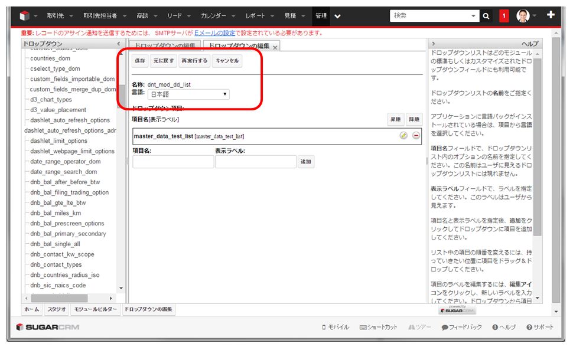The image size is (573, 350).
Task: Click the 保存 button
Action: [140, 61]
